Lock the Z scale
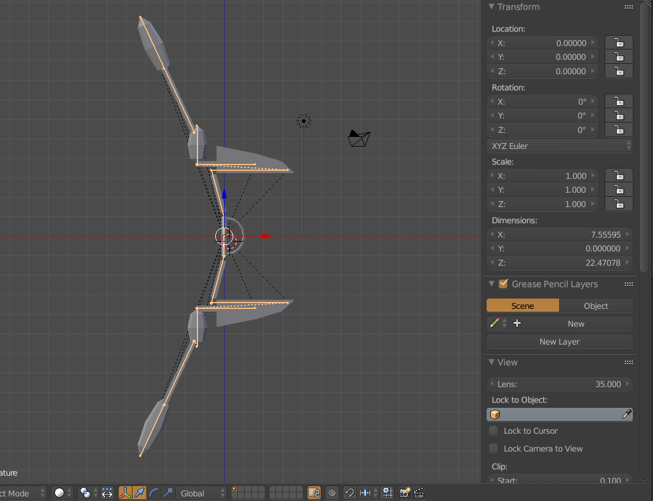The width and height of the screenshot is (653, 501). pyautogui.click(x=619, y=204)
